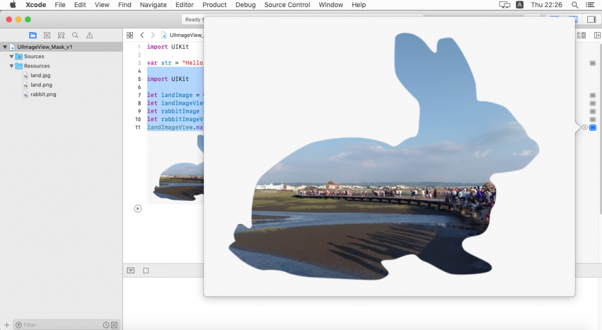This screenshot has width=602, height=330.
Task: Toggle the result box for line 3
Action: (593, 63)
